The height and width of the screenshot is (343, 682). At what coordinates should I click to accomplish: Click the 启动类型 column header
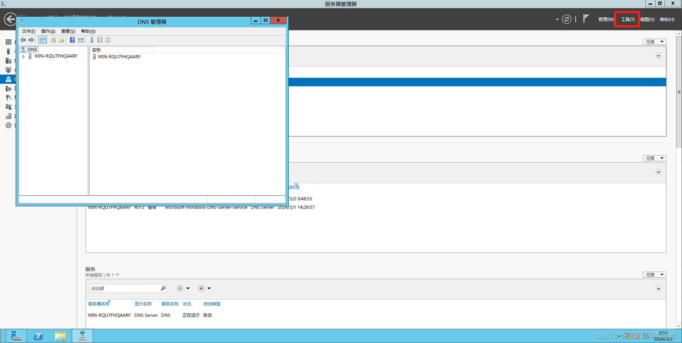coord(212,304)
